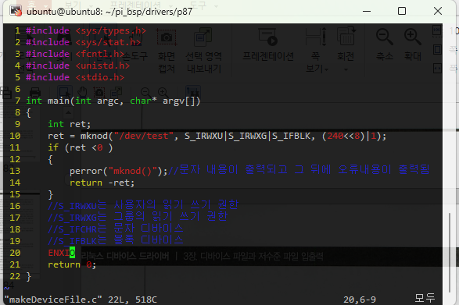Click the 'int main(int argc, char* argv[])' line

(x=113, y=101)
